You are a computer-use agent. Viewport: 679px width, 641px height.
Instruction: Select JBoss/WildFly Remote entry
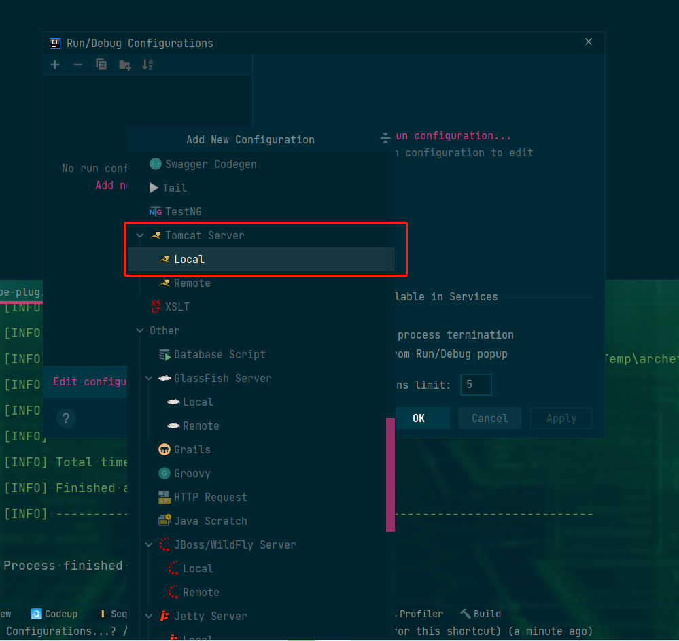click(261, 592)
